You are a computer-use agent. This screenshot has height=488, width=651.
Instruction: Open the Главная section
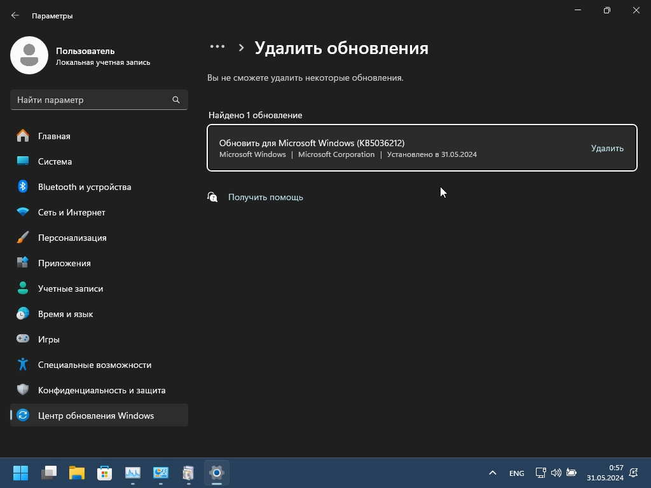click(99, 136)
